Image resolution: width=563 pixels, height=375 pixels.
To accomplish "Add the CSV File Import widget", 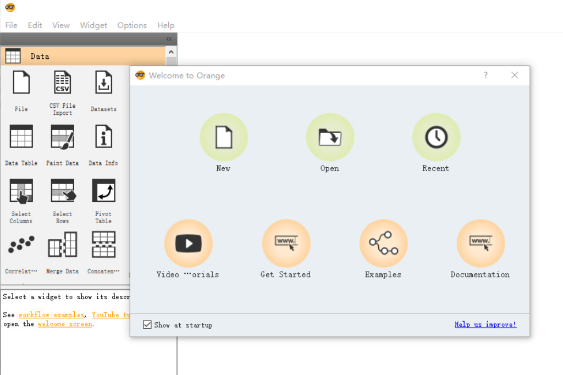I will pos(63,82).
